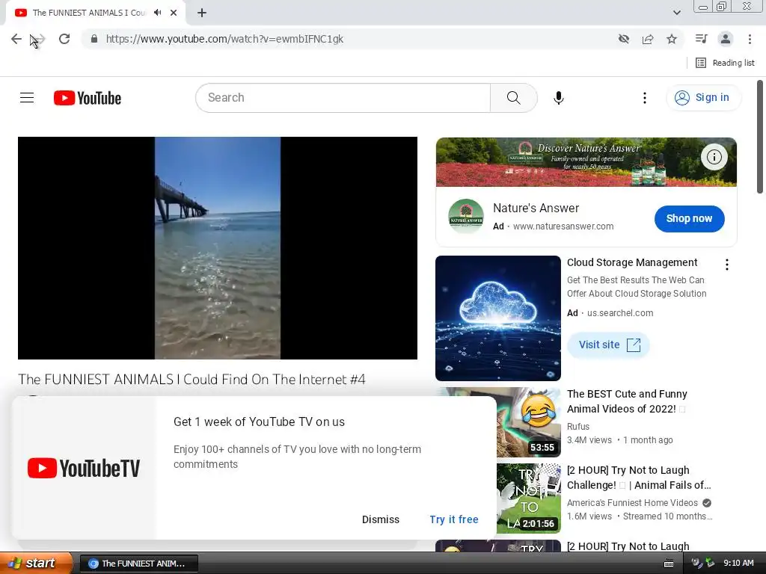Open www.naturesanswer.com ad link
766x574 pixels.
click(x=563, y=226)
